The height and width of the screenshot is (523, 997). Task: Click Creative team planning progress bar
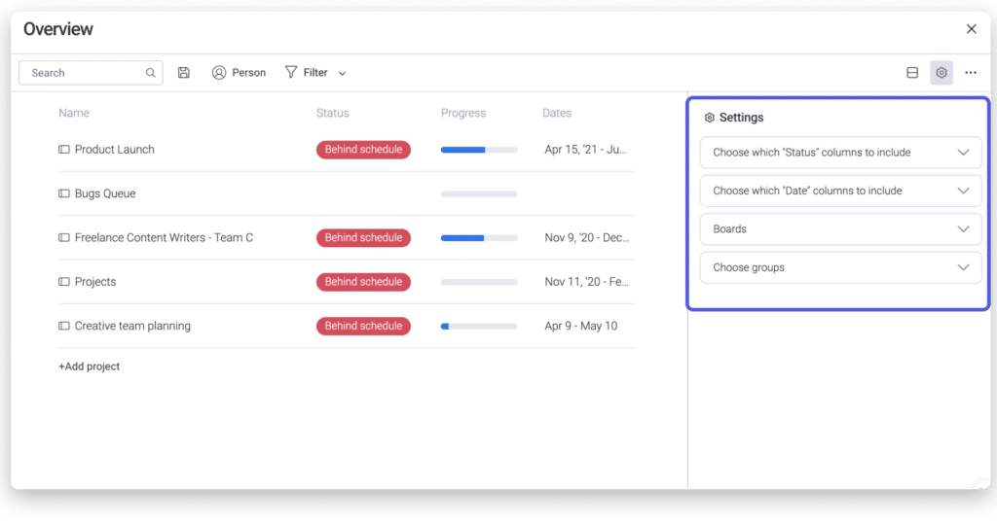(x=479, y=327)
